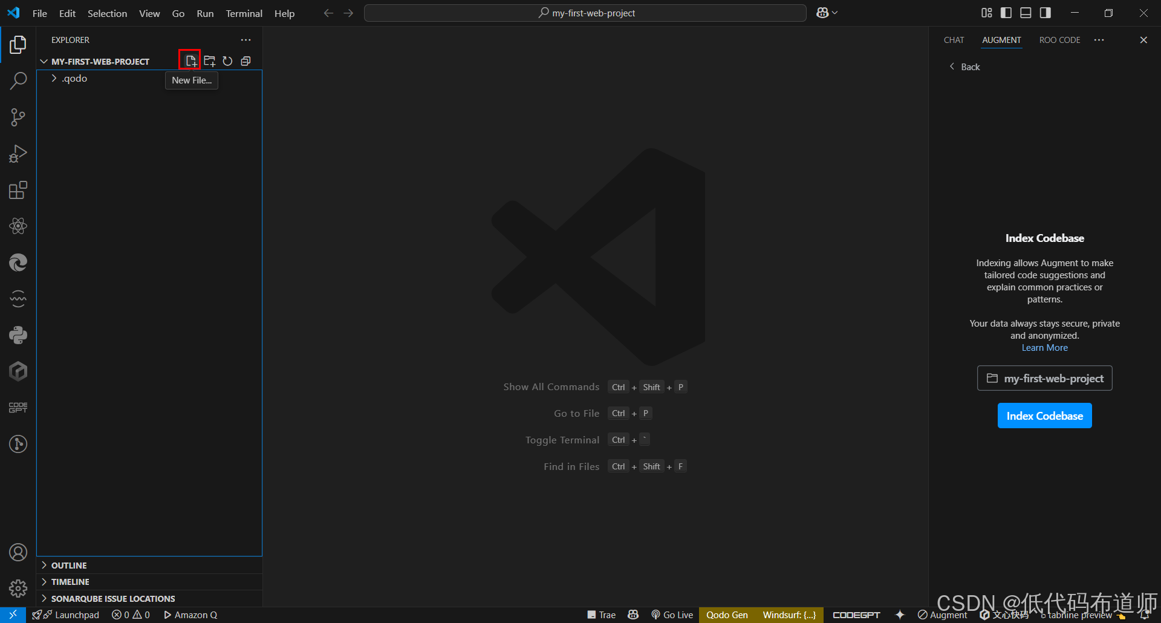Image resolution: width=1161 pixels, height=623 pixels.
Task: Open the Explorer view in activity bar
Action: 18,45
